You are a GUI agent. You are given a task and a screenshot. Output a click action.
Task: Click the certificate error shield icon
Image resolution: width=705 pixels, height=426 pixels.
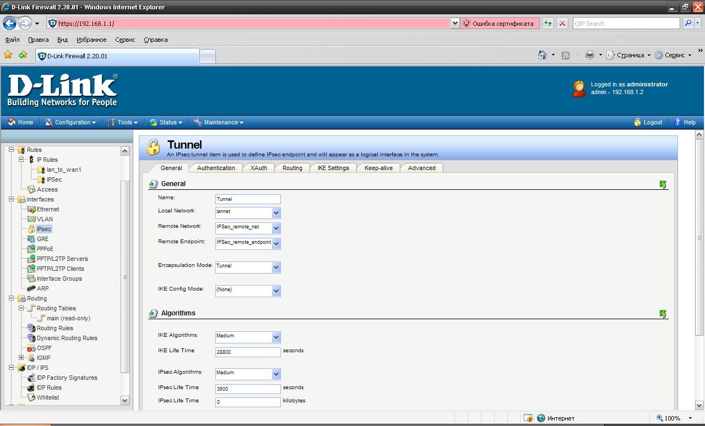tap(467, 24)
